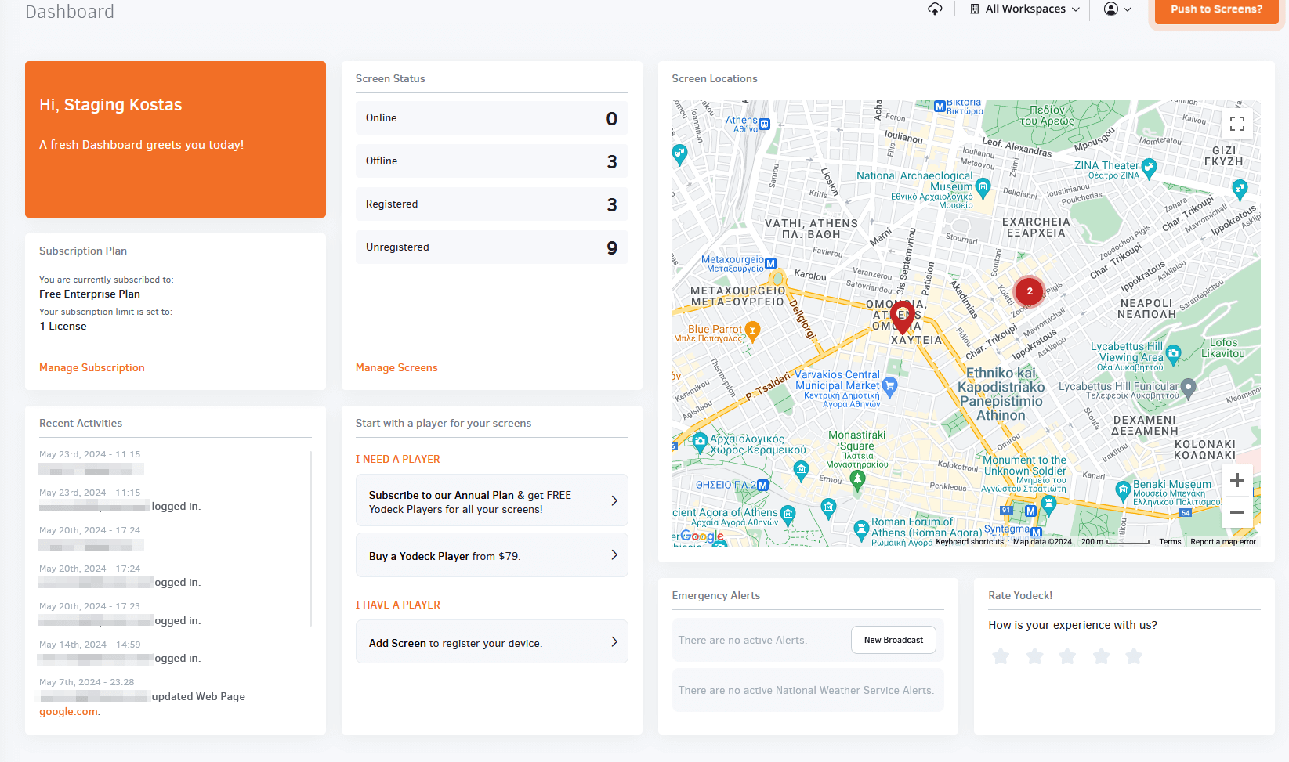Viewport: 1289px width, 762px height.
Task: Select the Unregistered screen status row
Action: click(x=491, y=247)
